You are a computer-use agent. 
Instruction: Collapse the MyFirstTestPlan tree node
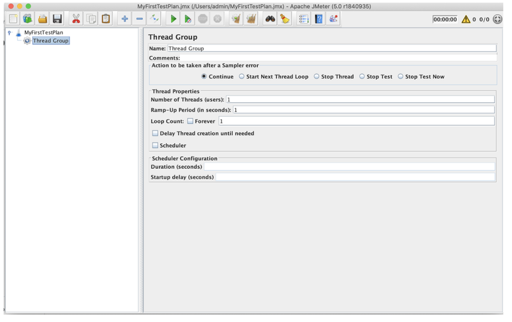coord(9,33)
